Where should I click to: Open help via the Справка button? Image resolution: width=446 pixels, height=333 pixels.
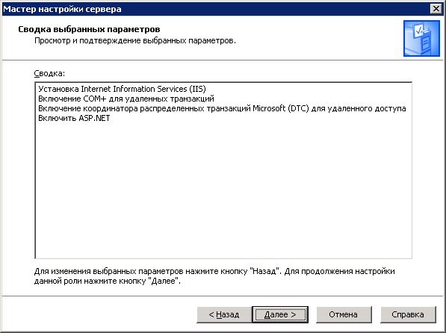click(x=408, y=314)
